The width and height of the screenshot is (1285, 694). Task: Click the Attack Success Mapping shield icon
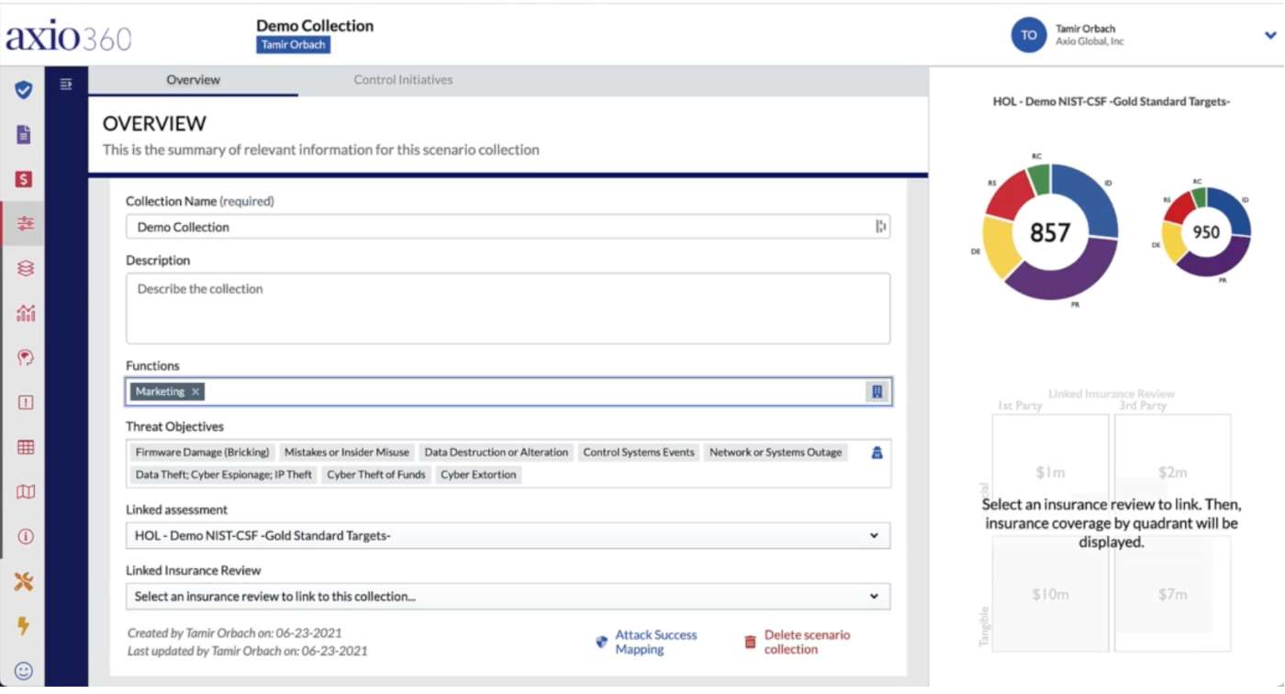[601, 642]
